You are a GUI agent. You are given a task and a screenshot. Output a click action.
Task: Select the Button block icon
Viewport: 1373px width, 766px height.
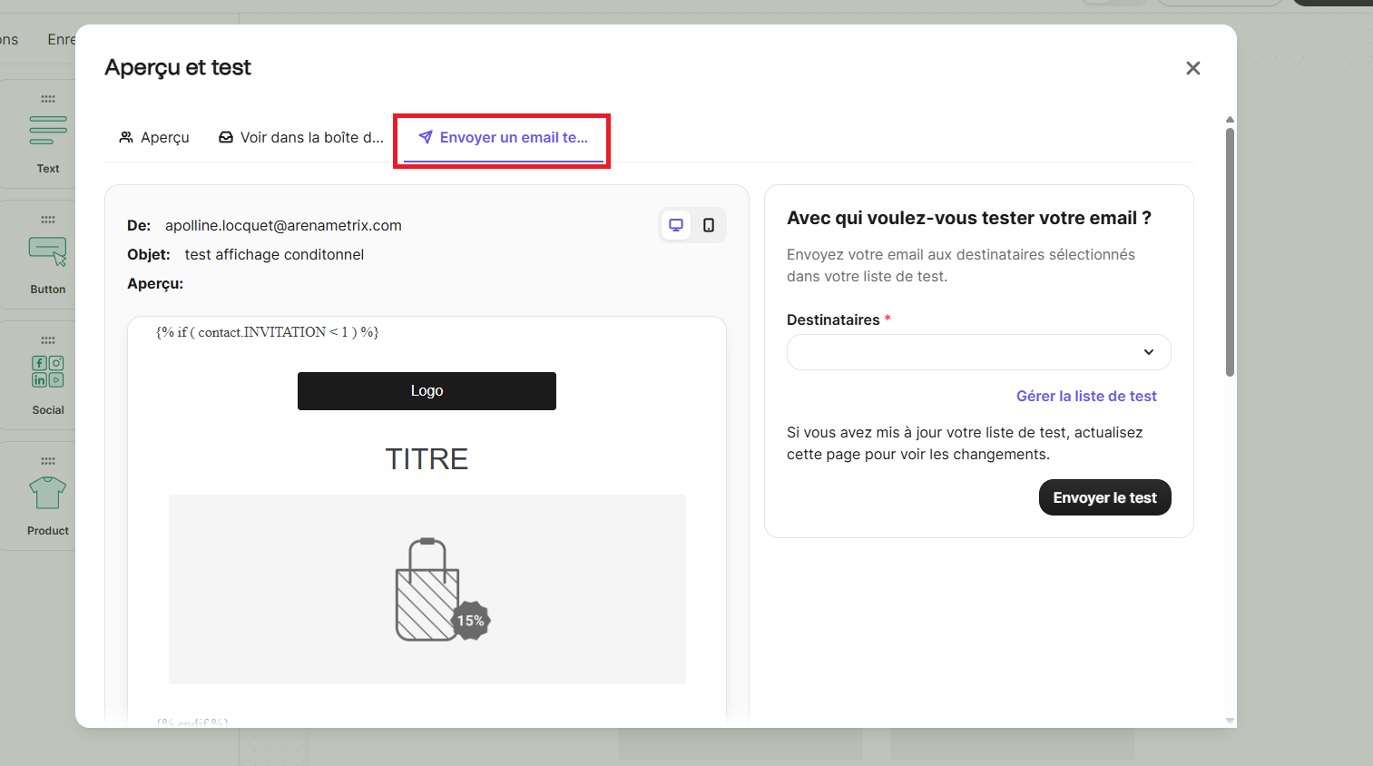[48, 251]
